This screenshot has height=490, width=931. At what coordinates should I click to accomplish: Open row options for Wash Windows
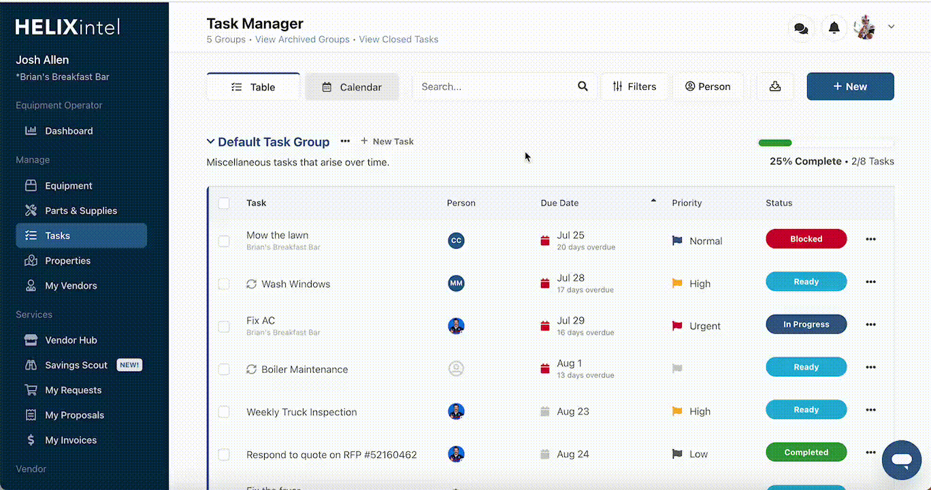pyautogui.click(x=870, y=282)
